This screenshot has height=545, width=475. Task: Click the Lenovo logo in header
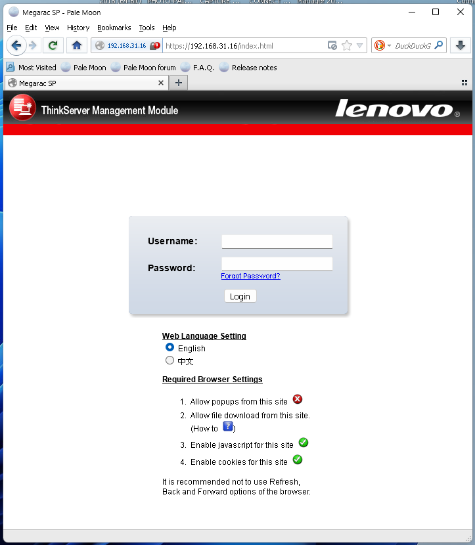point(397,108)
